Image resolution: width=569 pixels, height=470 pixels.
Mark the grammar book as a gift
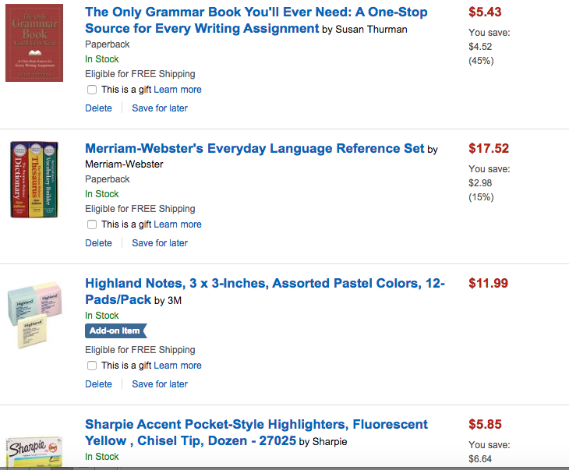pos(92,90)
